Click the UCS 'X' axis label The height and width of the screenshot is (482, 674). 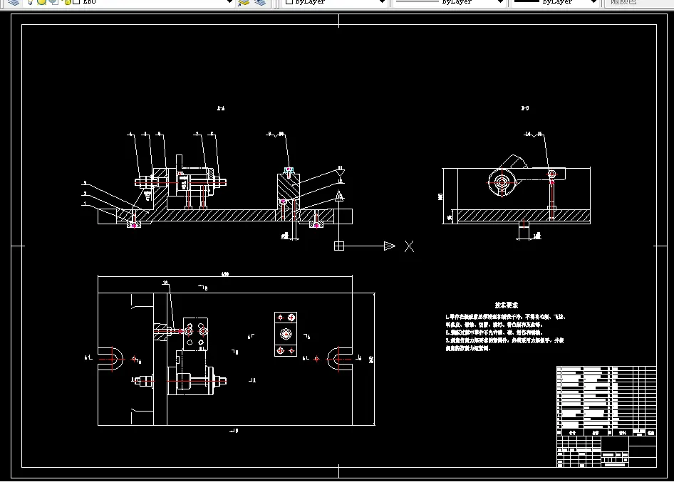[x=409, y=246]
